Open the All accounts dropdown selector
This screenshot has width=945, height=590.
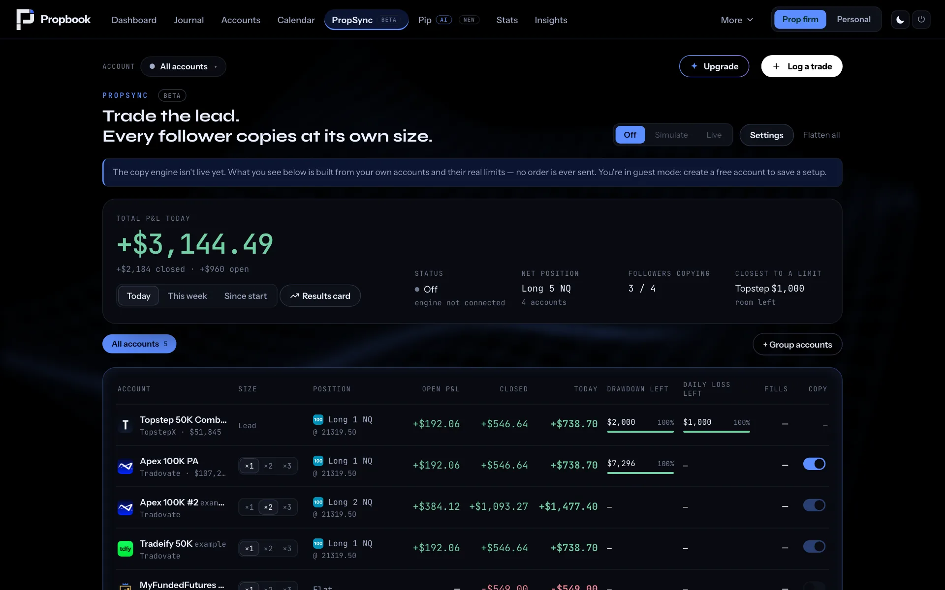pyautogui.click(x=183, y=66)
